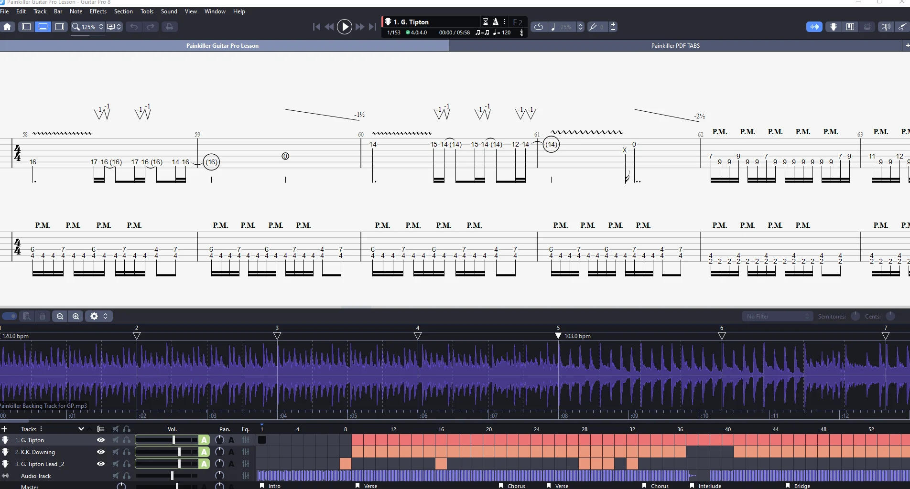Open the tuning fork transpose control
Screen dimensions: 910x489
click(x=593, y=27)
